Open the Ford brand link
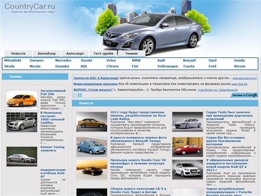 pyautogui.click(x=212, y=66)
